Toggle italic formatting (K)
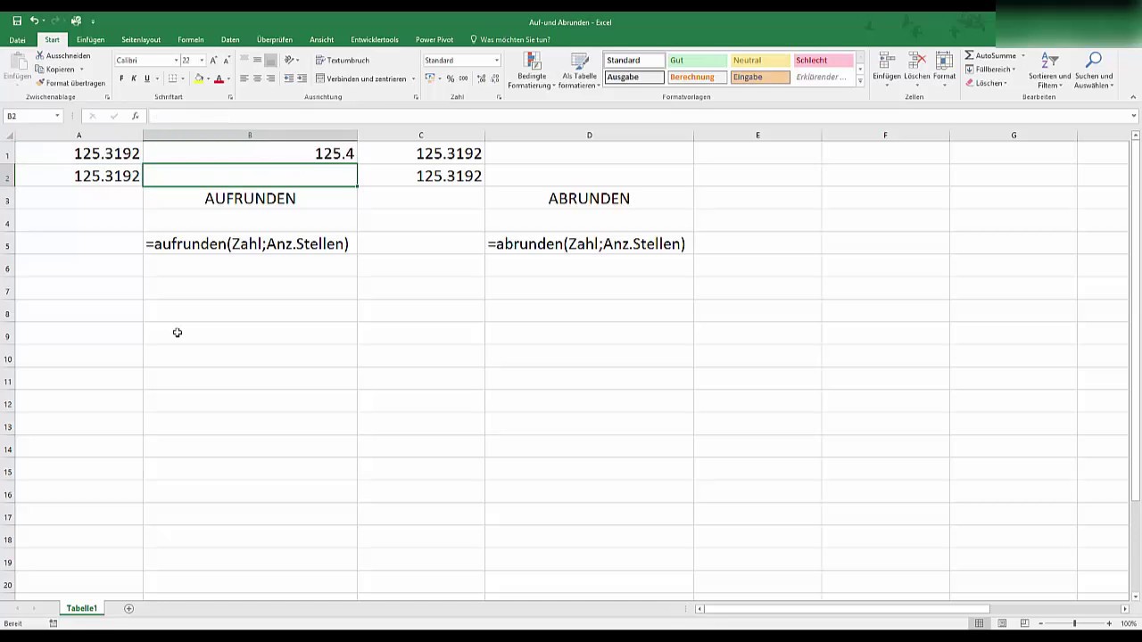 [134, 78]
